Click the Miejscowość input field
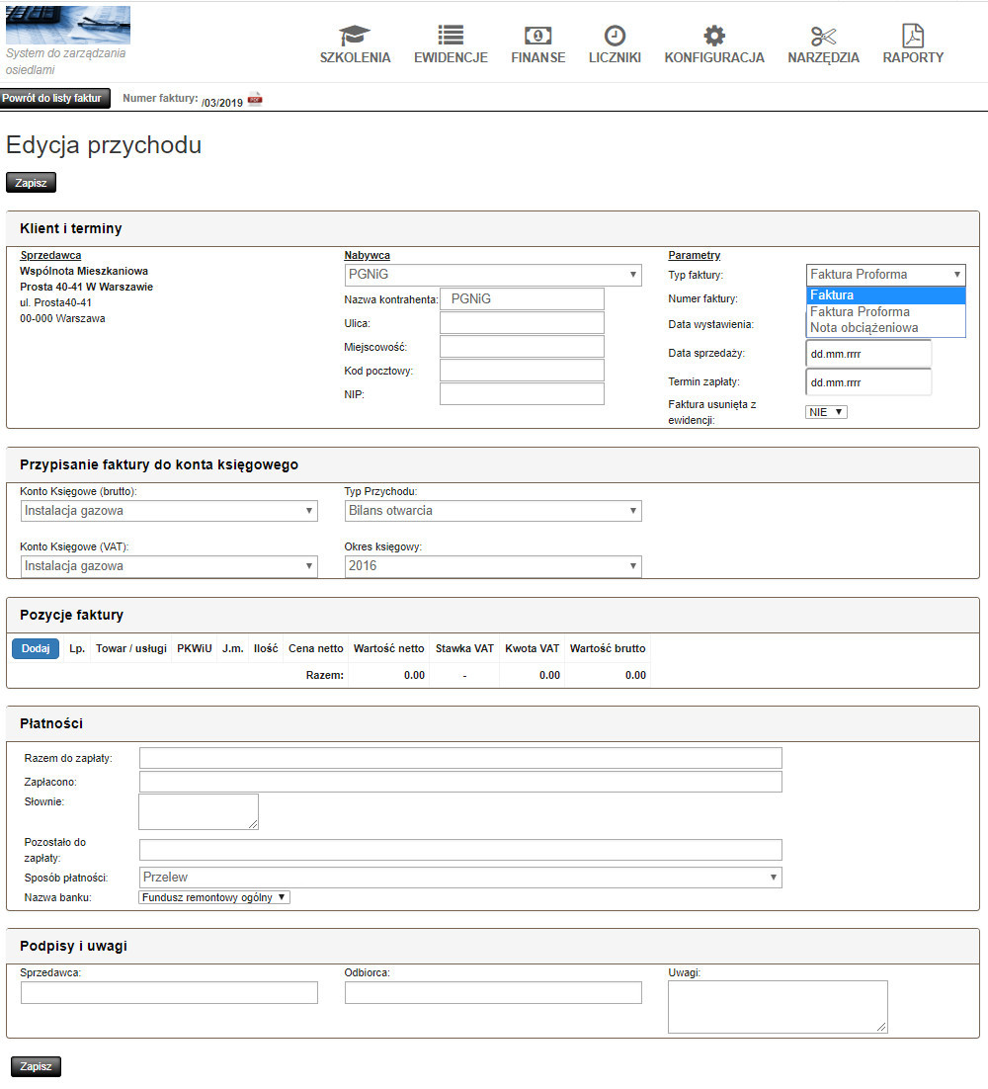988x1089 pixels. click(x=522, y=347)
